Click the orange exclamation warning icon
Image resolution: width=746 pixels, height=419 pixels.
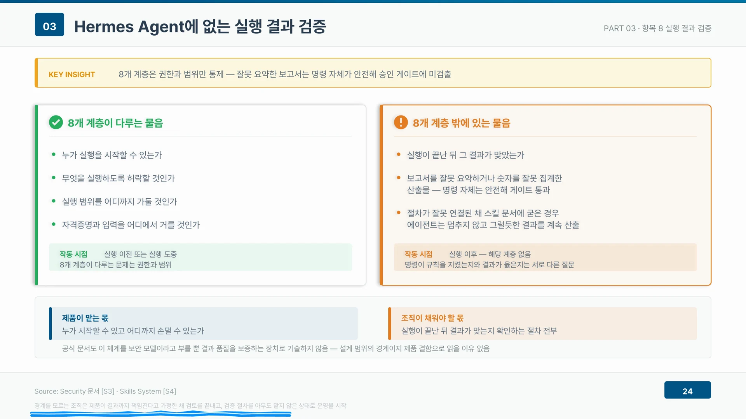click(401, 123)
